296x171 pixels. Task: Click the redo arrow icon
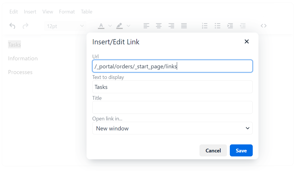point(26,26)
